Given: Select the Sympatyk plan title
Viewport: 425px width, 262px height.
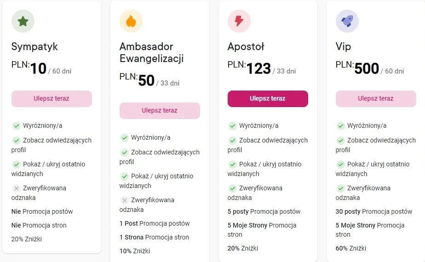Looking at the screenshot, I should coord(34,46).
